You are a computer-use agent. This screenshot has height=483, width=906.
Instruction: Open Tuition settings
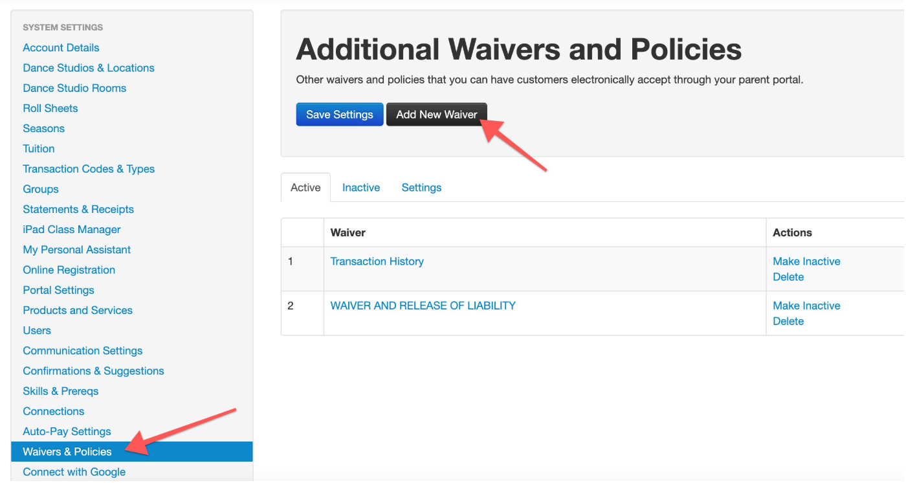point(39,148)
